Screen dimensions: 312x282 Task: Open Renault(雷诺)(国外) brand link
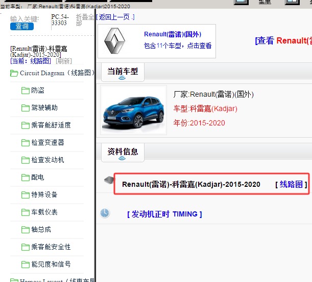pos(173,34)
